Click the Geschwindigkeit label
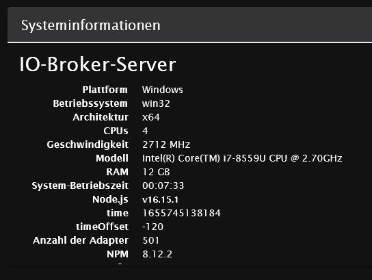Viewport: 372px width, 280px height. tap(88, 144)
